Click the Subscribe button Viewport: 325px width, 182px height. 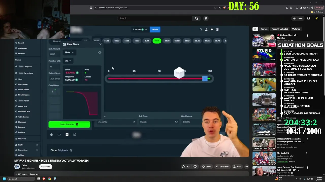tap(46, 167)
